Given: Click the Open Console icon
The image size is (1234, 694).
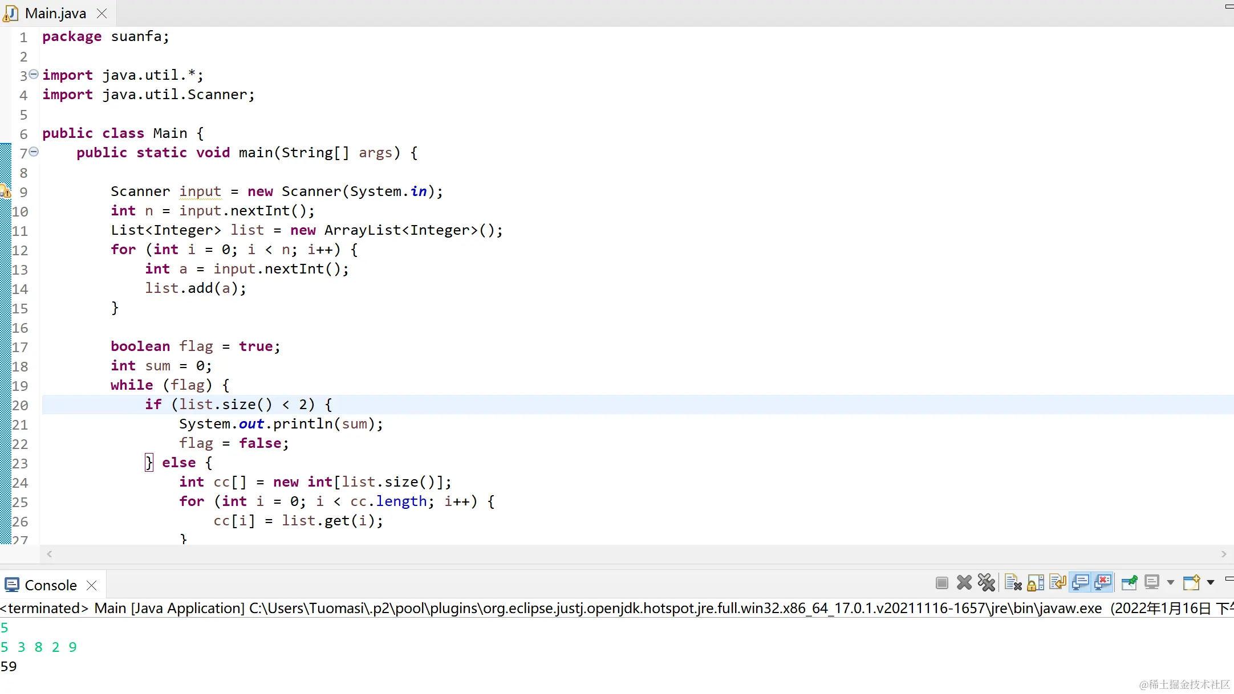Looking at the screenshot, I should click(x=1191, y=583).
